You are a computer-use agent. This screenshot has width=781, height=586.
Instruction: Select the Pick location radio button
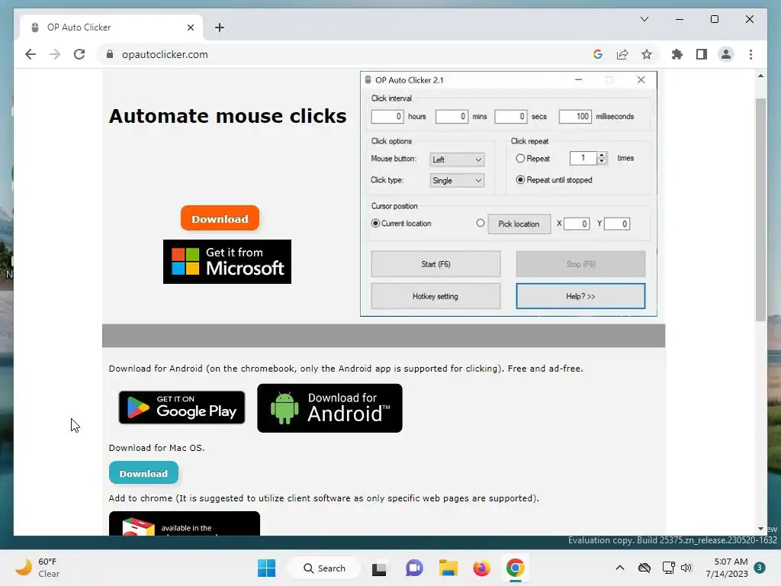(480, 223)
